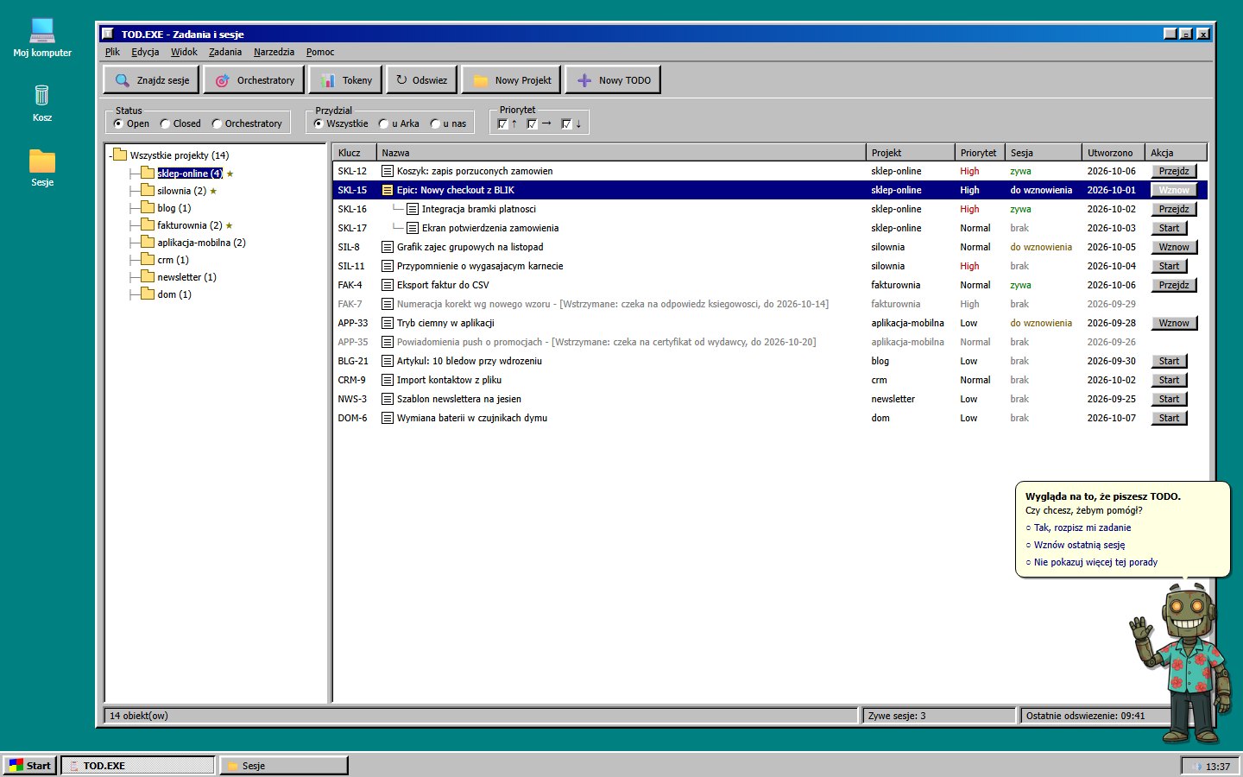The width and height of the screenshot is (1243, 777).
Task: Switch to TOD.EXE taskbar item
Action: click(137, 766)
